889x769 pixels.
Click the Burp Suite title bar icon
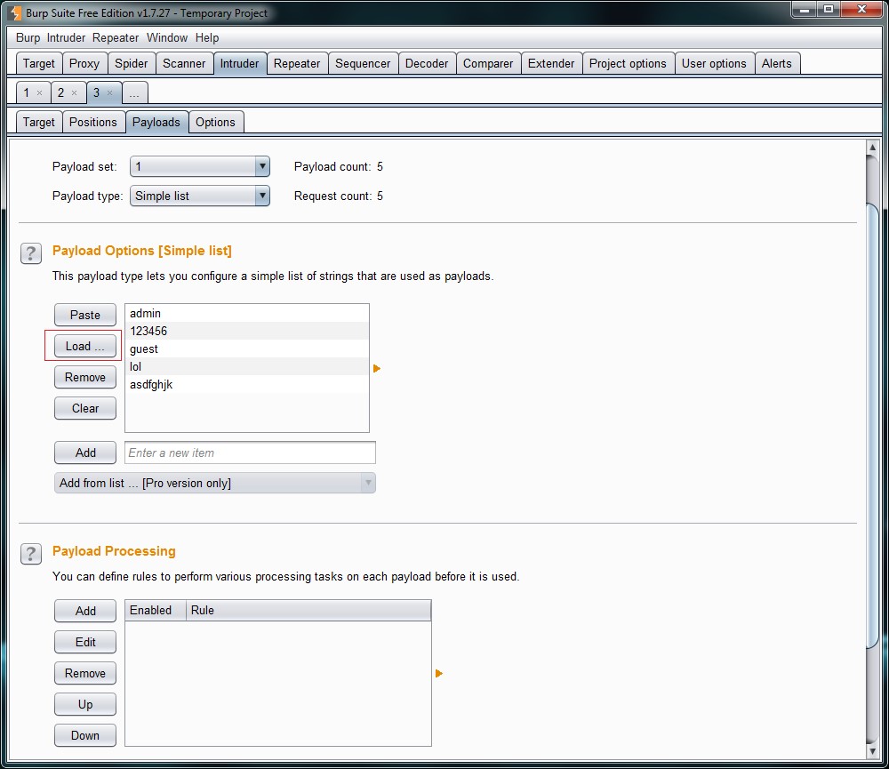pos(15,13)
